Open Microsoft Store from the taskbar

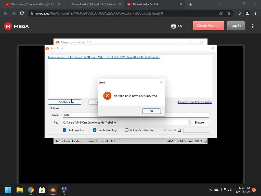click(42, 190)
